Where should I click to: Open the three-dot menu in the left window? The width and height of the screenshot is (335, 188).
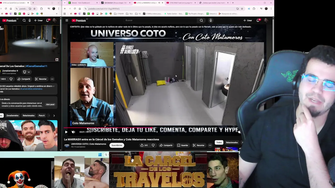click(52, 79)
